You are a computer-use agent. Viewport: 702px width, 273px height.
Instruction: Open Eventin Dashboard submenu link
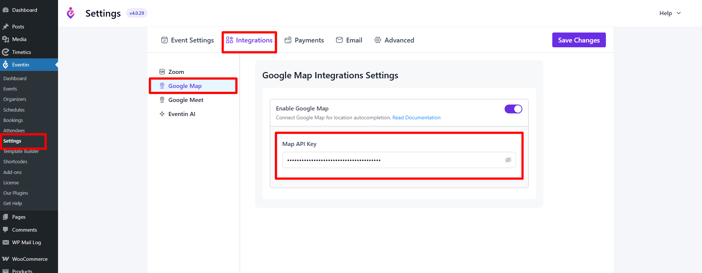(x=15, y=78)
